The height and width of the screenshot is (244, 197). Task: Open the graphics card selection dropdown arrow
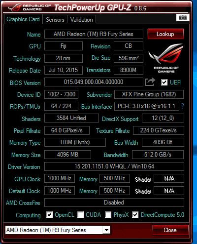click(106, 230)
